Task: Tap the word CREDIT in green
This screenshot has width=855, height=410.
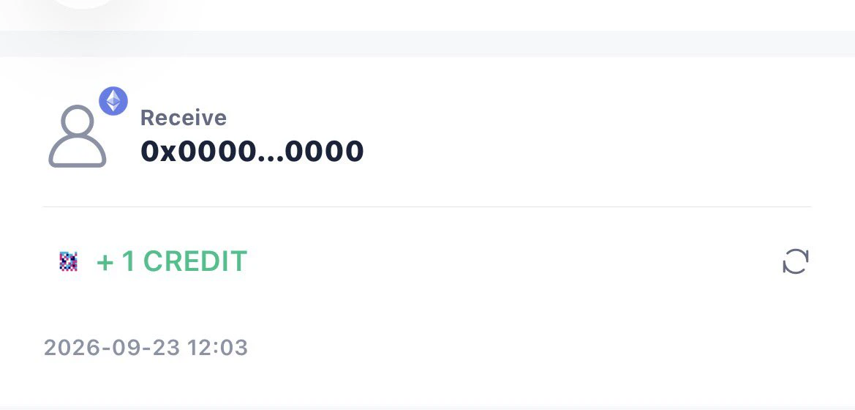Action: click(195, 261)
